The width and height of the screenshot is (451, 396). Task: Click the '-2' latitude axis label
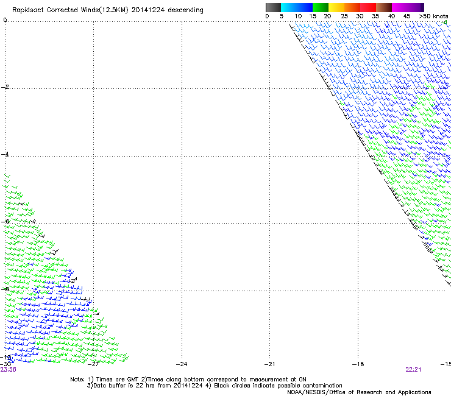[5, 87]
